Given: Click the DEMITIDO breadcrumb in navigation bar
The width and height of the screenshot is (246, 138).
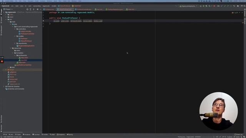Looking at the screenshot, I should tap(76, 6).
